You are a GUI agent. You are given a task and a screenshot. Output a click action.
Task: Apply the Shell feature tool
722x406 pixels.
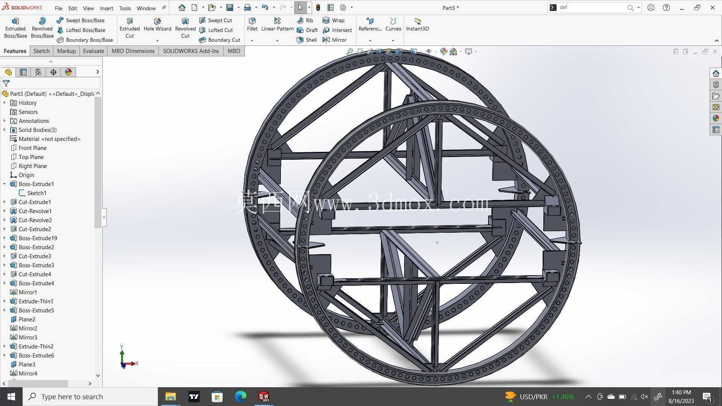click(307, 40)
